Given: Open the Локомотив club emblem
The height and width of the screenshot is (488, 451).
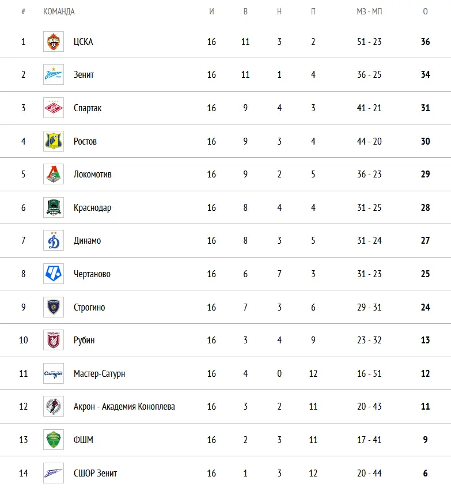Looking at the screenshot, I should point(54,174).
